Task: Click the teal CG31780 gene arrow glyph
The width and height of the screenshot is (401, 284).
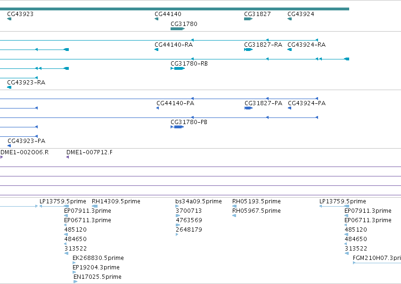Action: [x=178, y=29]
